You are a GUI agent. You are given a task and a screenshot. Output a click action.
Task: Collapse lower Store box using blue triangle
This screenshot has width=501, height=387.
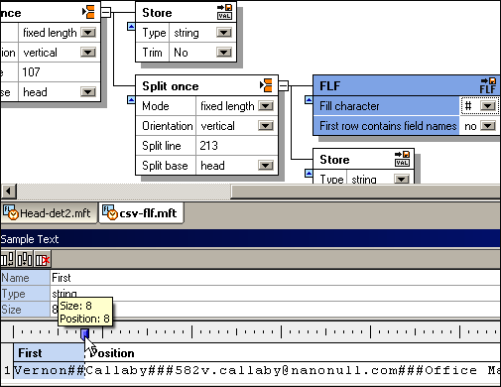click(x=309, y=174)
